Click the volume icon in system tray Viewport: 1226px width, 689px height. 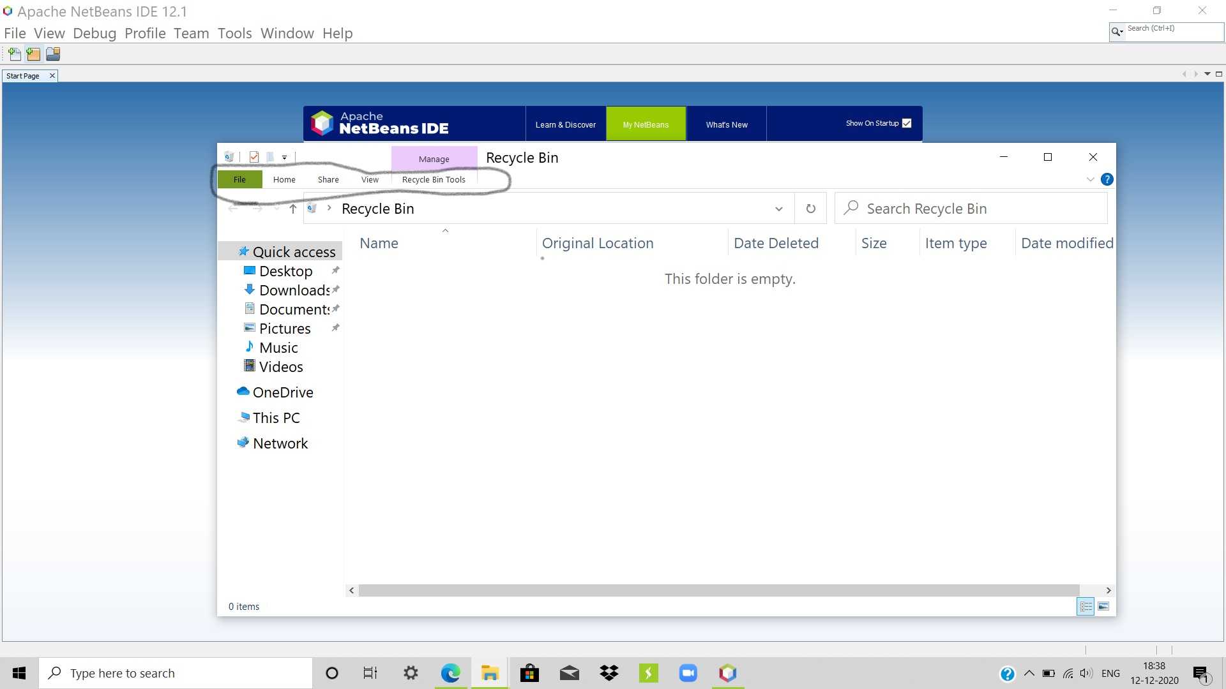1086,673
